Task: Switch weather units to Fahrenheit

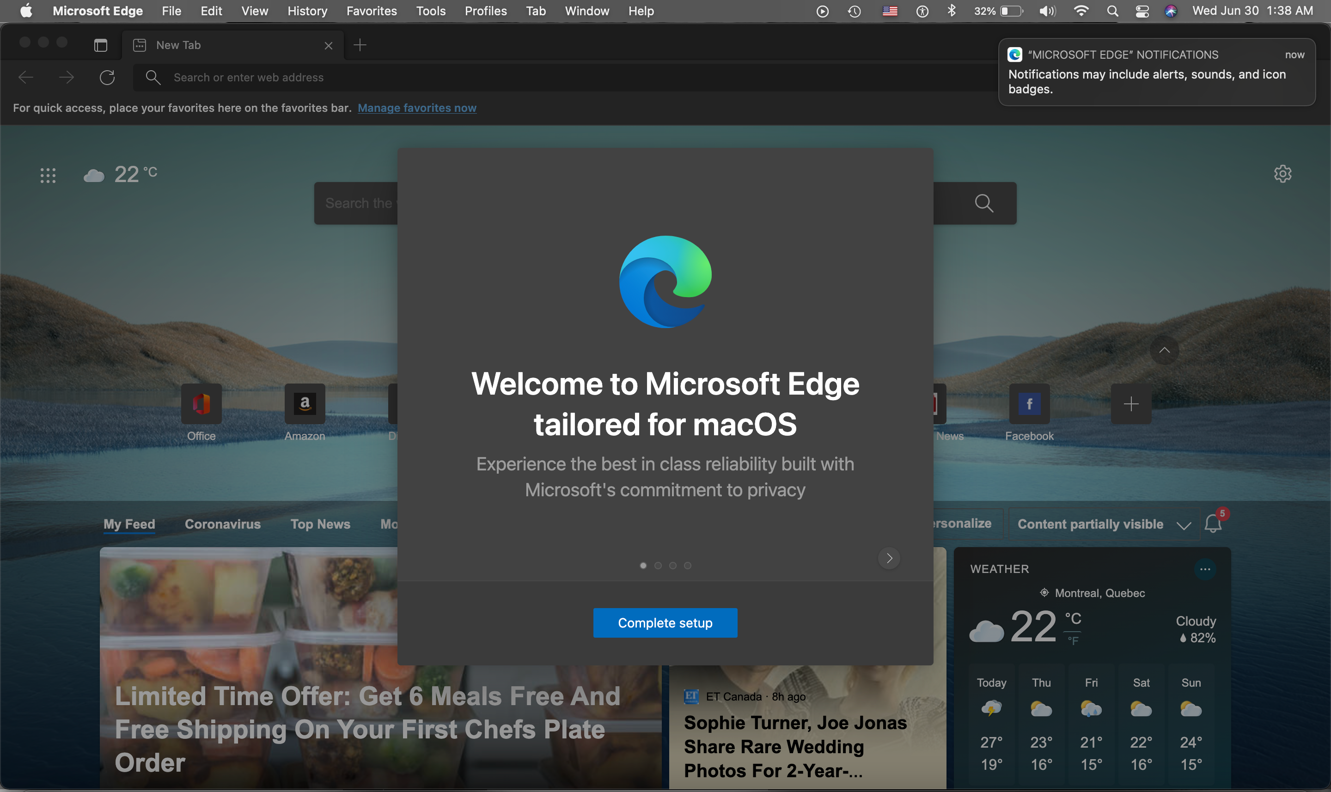Action: click(1073, 640)
